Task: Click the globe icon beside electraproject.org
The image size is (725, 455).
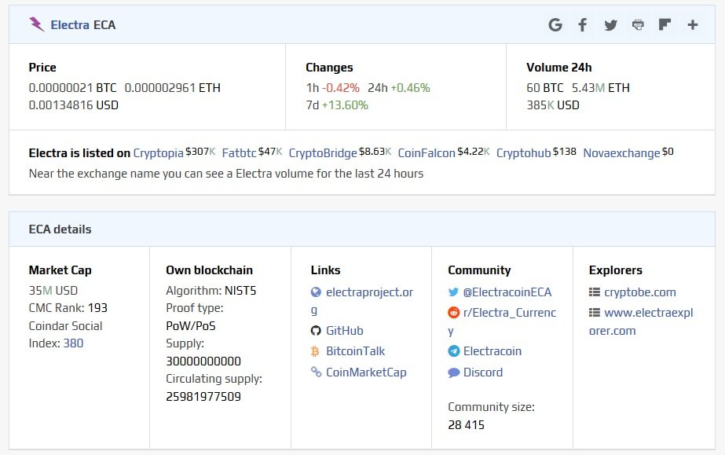Action: click(316, 292)
